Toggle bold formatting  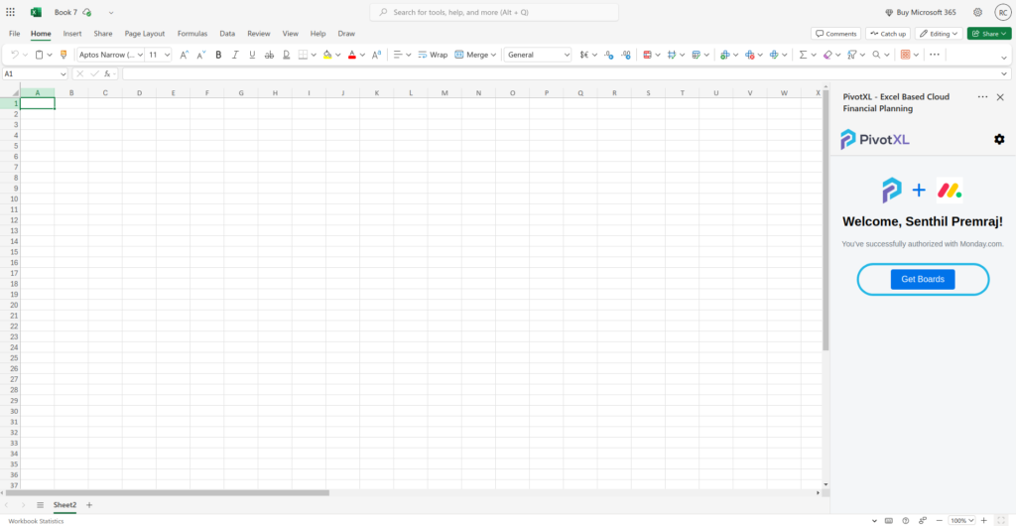coord(218,55)
